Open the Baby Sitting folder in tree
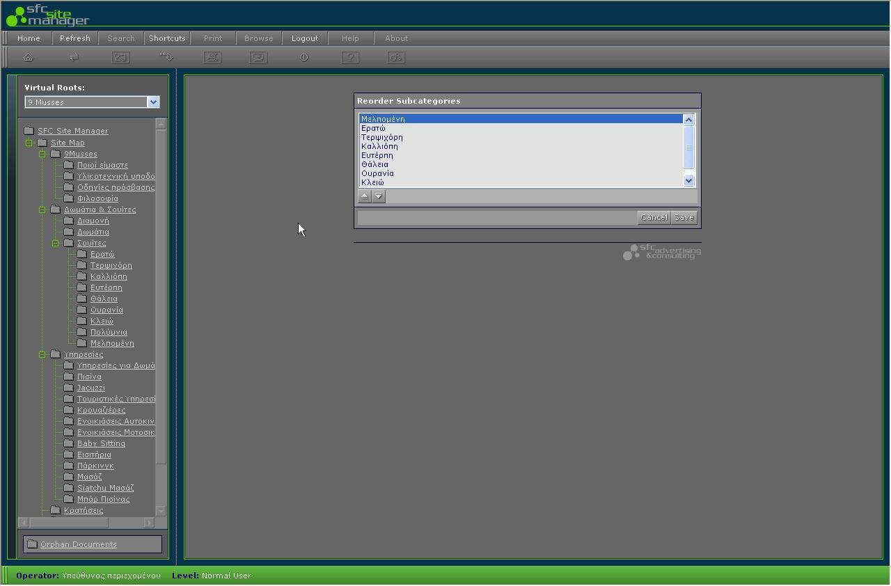Viewport: 891px width, 586px height. pyautogui.click(x=101, y=443)
